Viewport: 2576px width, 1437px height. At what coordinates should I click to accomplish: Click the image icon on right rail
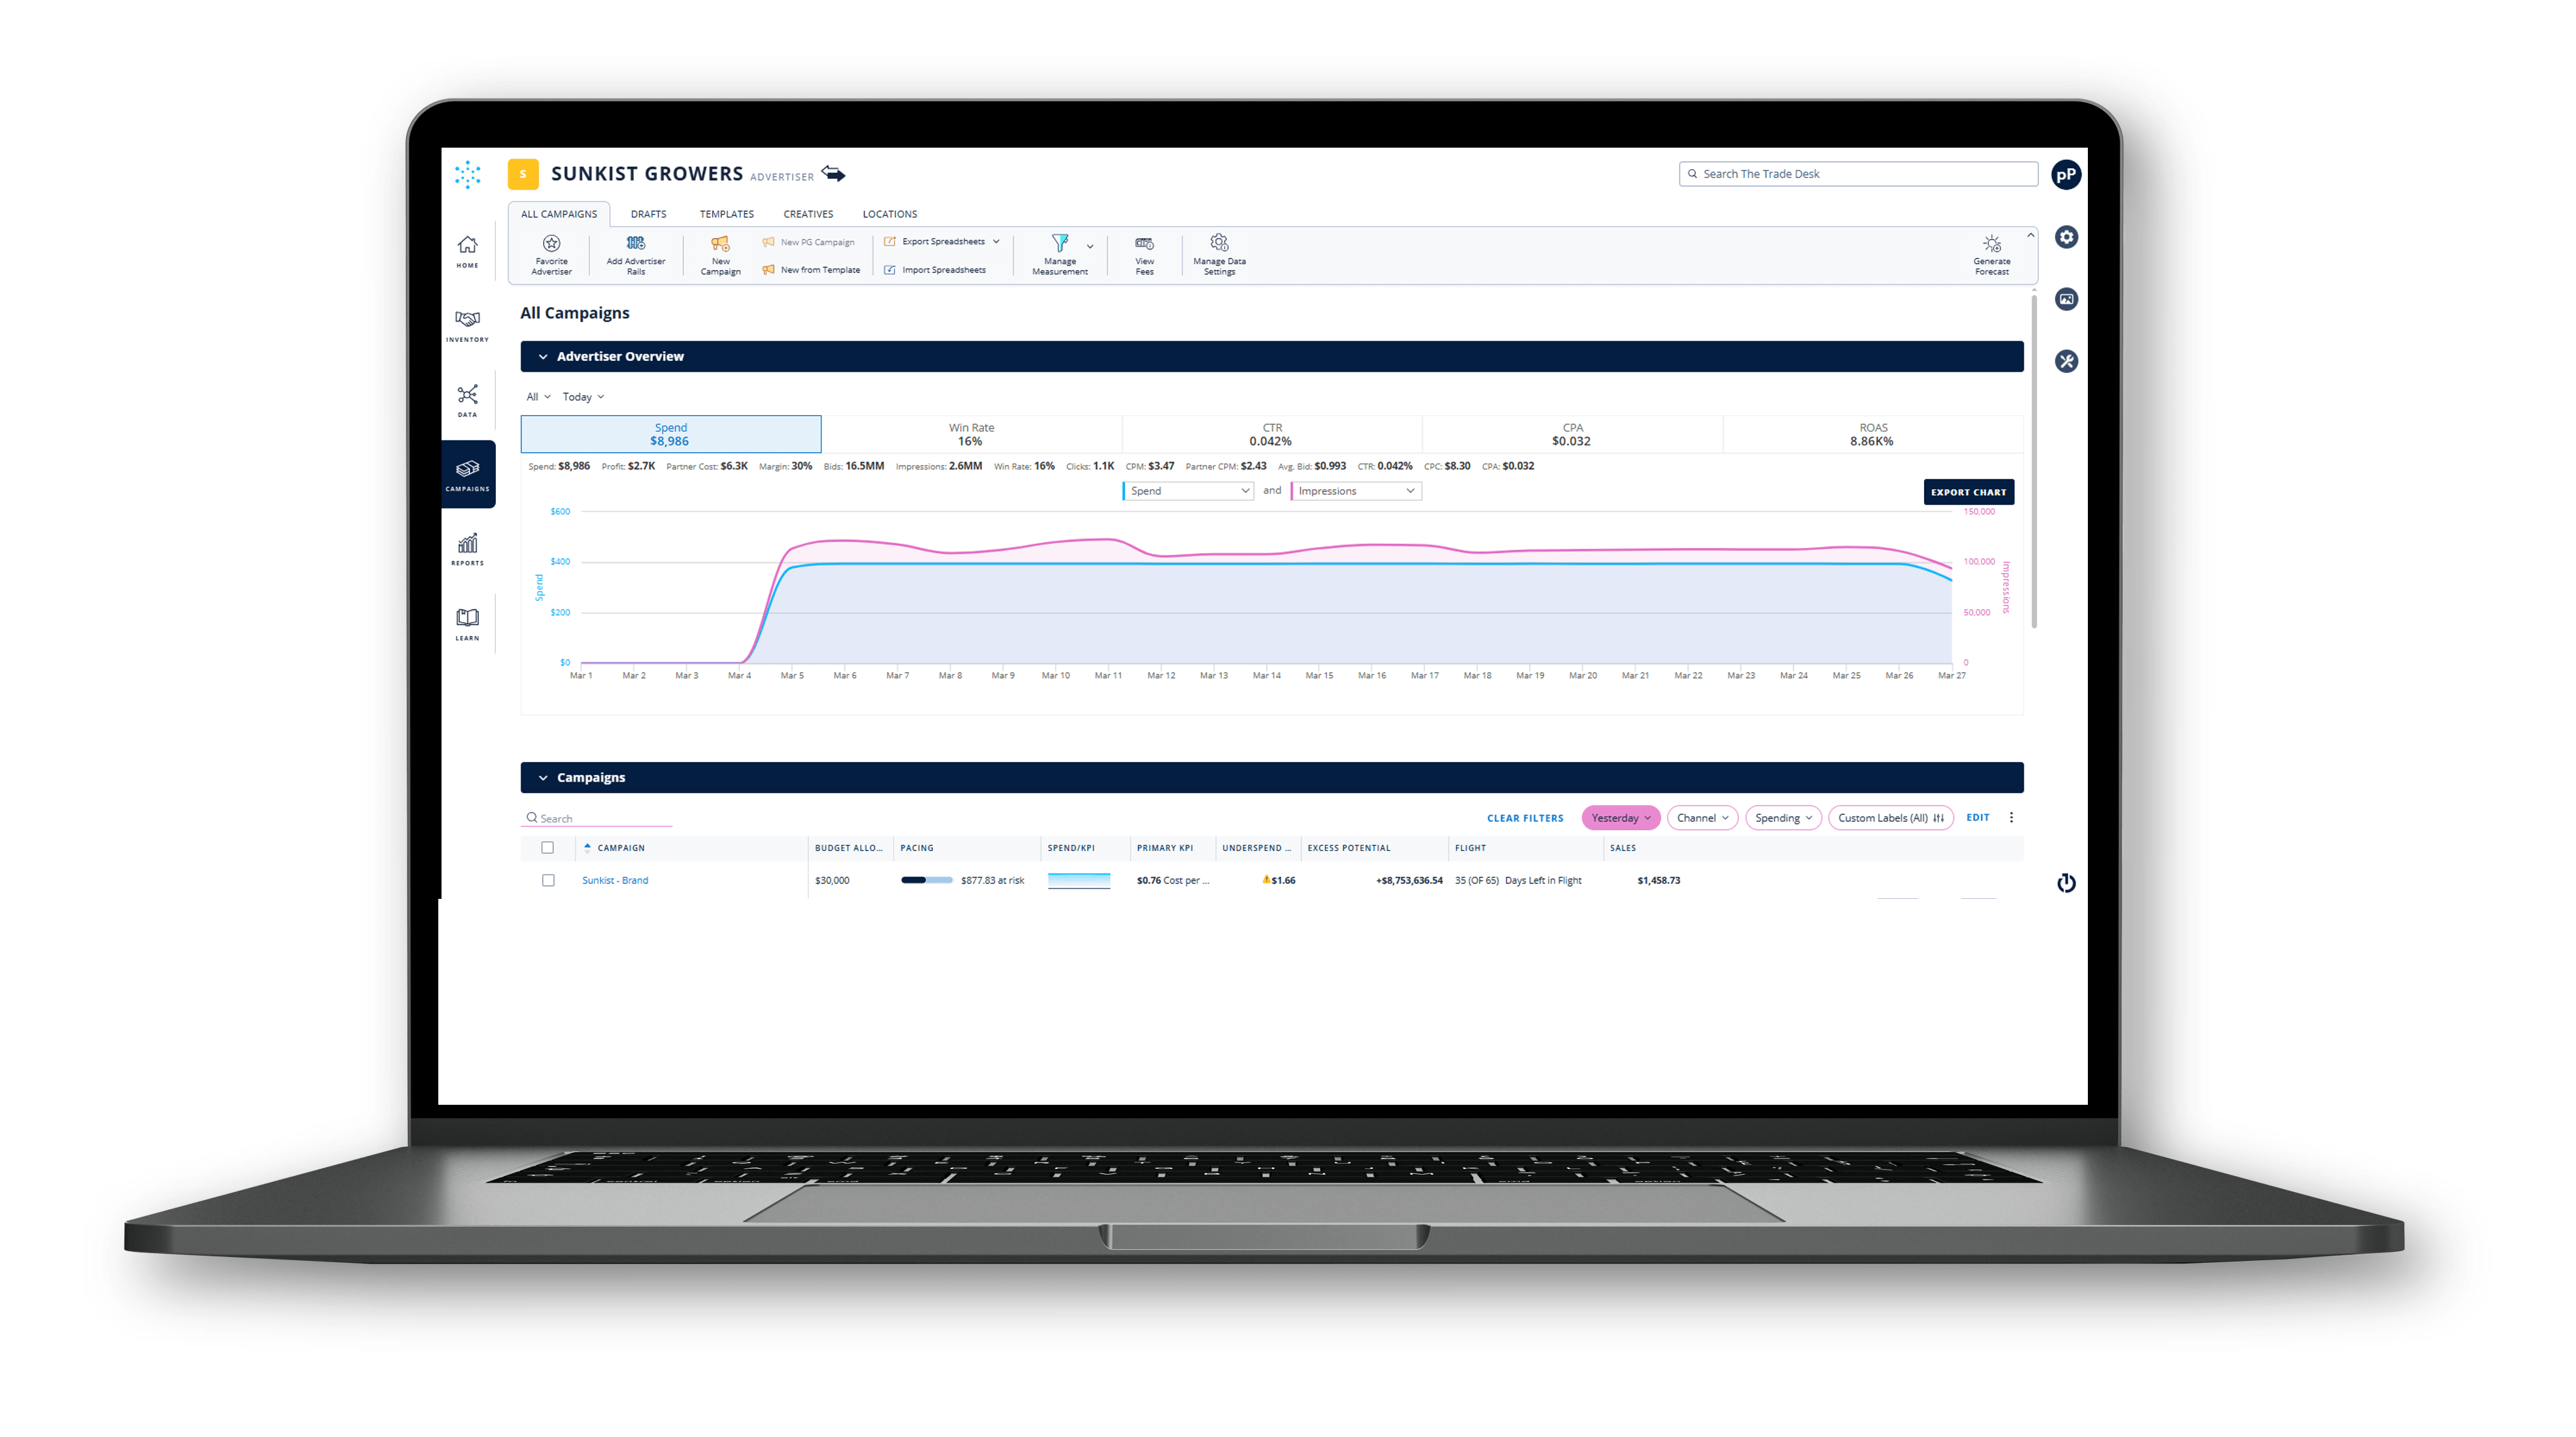point(2066,299)
